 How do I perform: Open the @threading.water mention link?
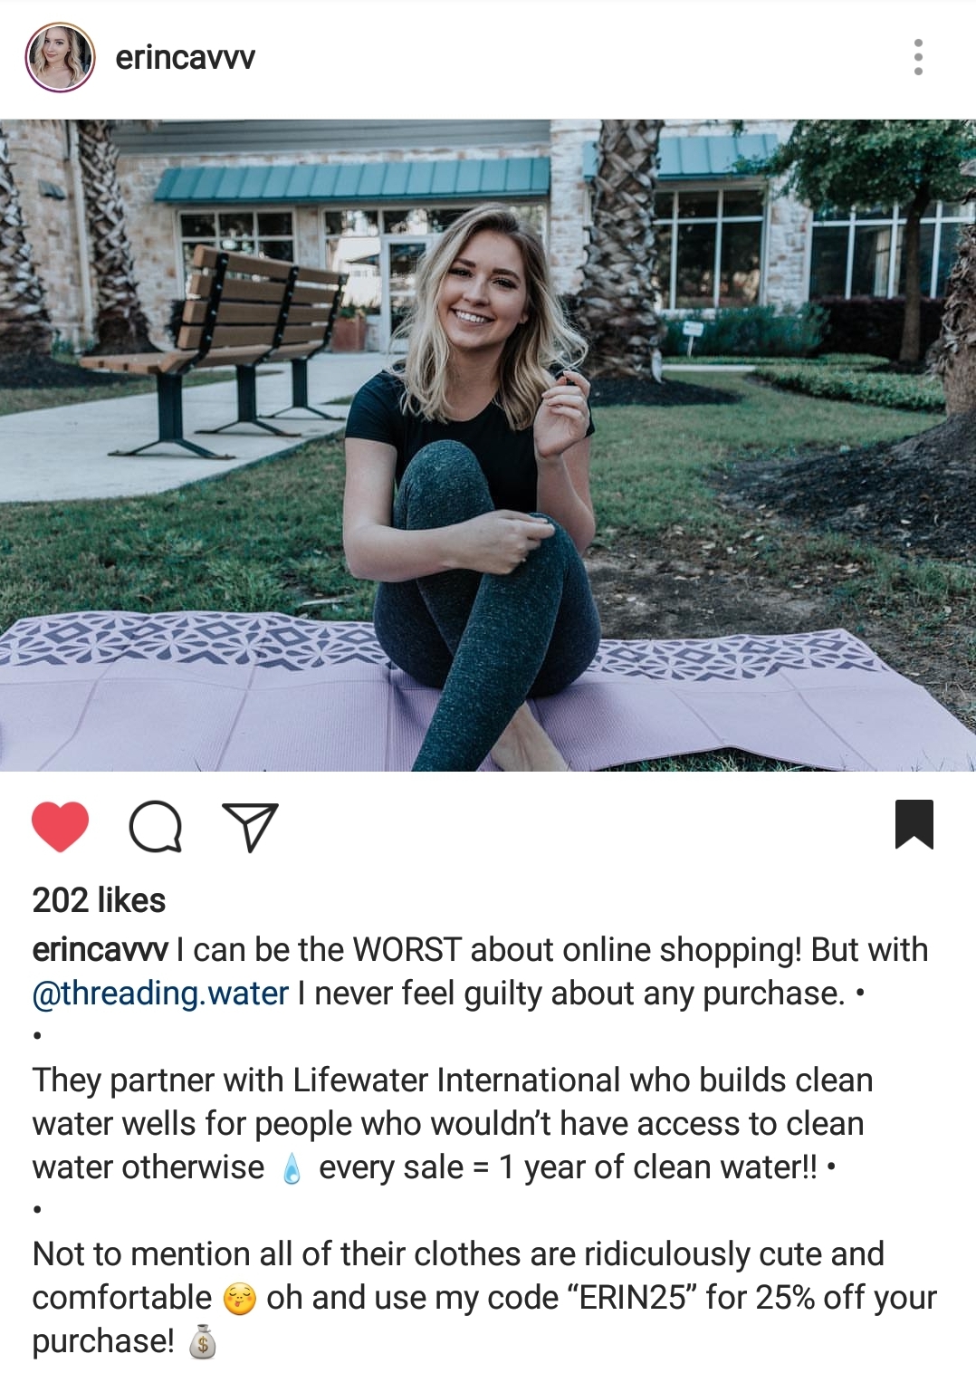160,994
